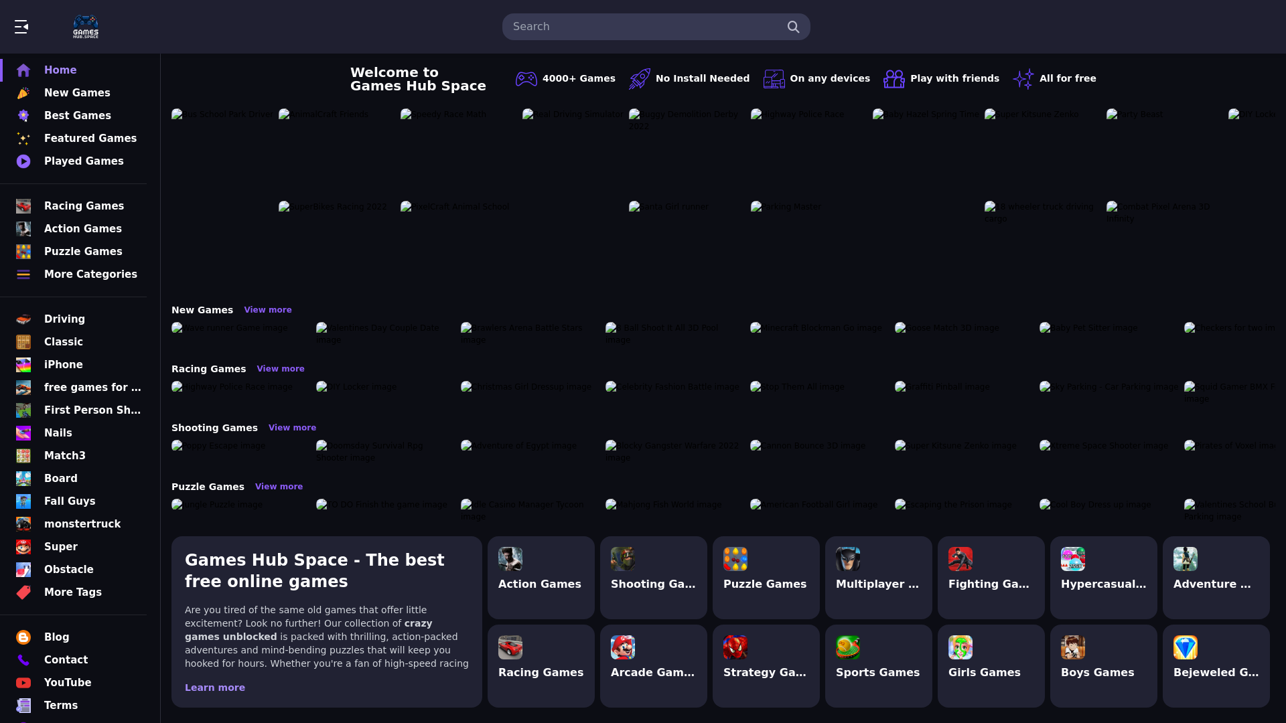
Task: Open First Person Shooter tag
Action: pyautogui.click(x=74, y=410)
